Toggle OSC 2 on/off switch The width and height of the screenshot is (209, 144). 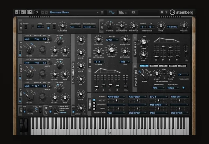coord(20,77)
